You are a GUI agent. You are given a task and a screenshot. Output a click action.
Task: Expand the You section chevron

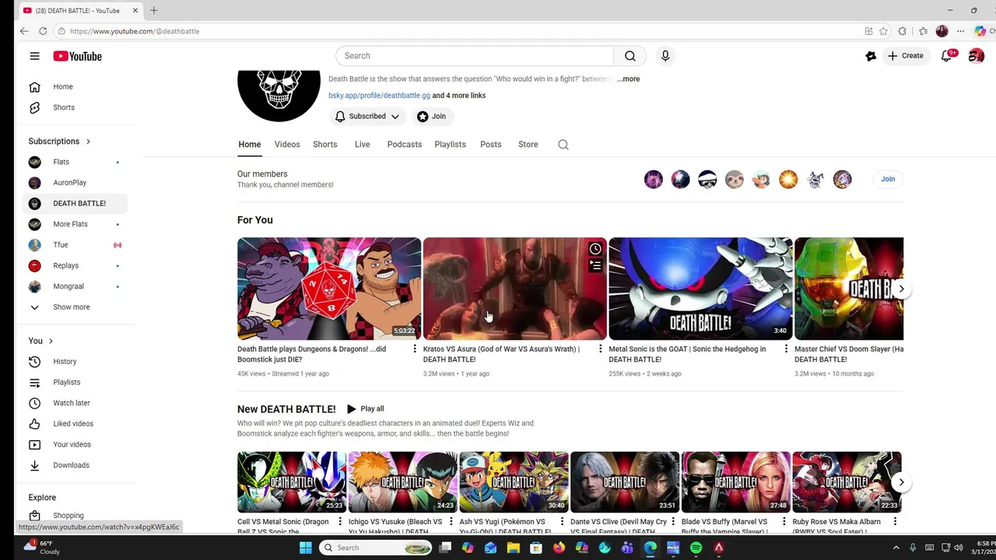click(51, 341)
